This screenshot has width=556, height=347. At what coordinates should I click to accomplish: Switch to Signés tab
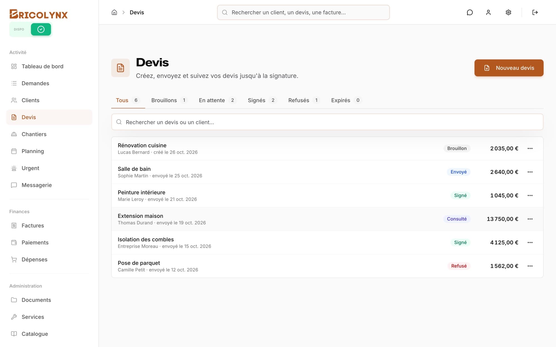(262, 100)
